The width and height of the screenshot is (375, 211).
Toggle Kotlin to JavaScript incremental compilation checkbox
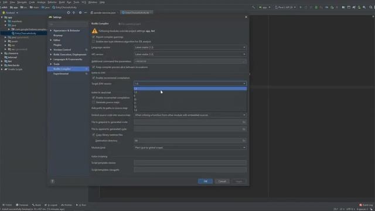94,98
